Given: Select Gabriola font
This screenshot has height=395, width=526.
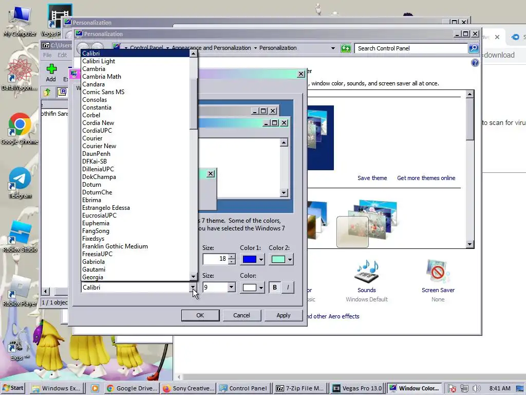Looking at the screenshot, I should point(136,262).
